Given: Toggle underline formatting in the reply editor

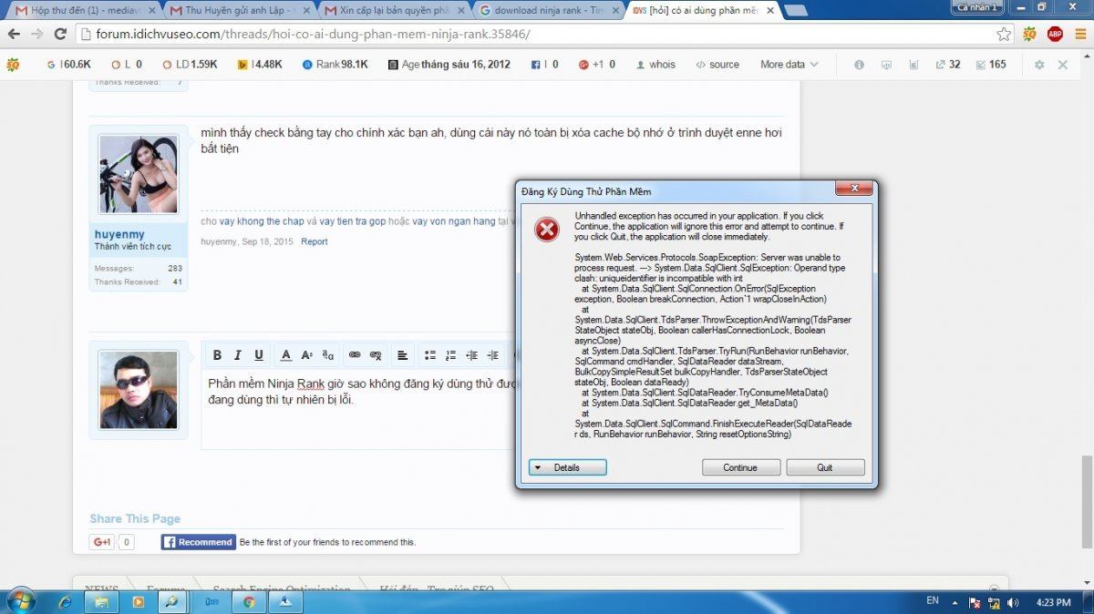Looking at the screenshot, I should click(x=259, y=355).
